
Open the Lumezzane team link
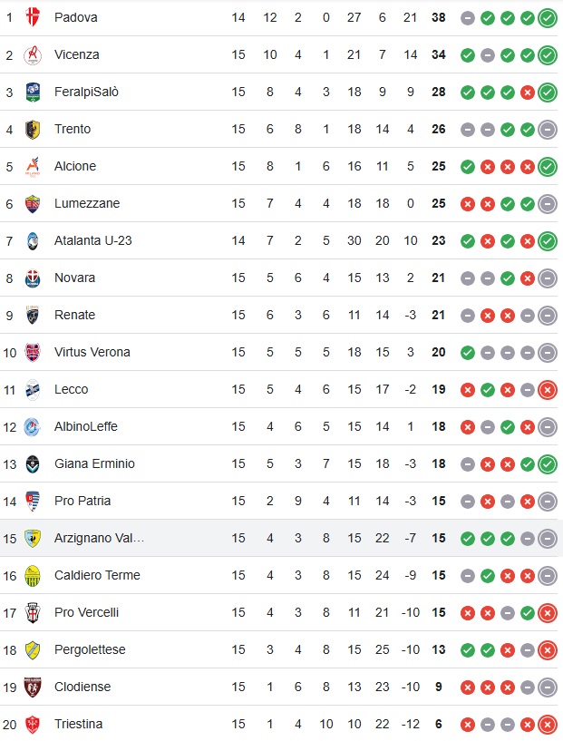(87, 204)
